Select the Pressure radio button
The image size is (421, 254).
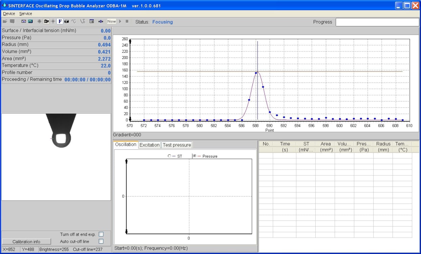pos(195,156)
